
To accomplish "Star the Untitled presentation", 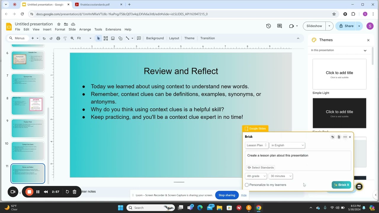I will pyautogui.click(x=59, y=24).
